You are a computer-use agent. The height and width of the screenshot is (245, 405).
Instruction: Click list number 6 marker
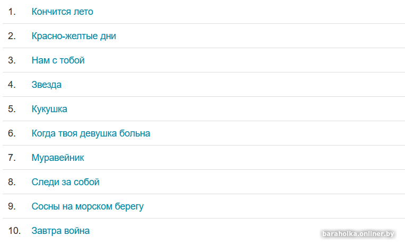(x=12, y=133)
